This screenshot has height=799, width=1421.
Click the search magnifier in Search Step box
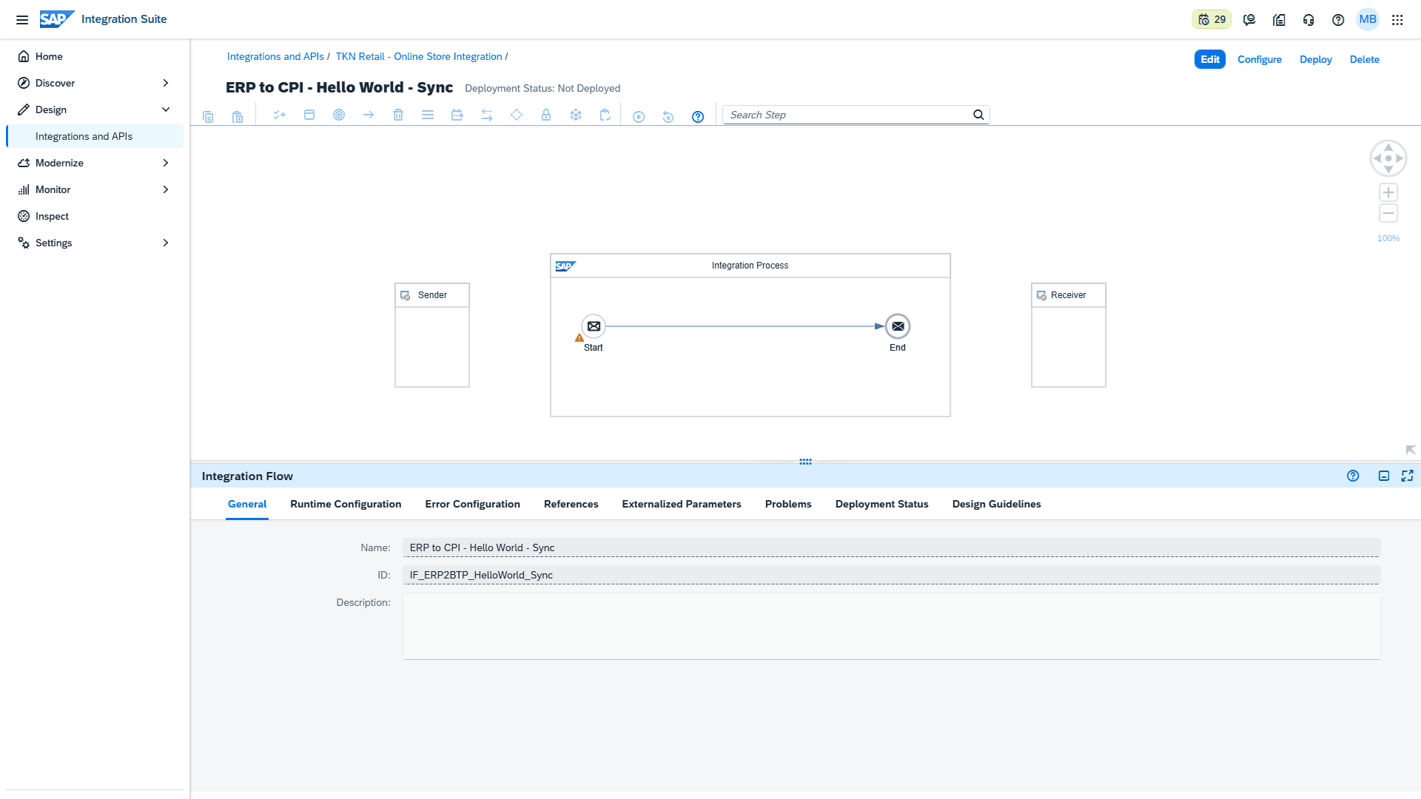coord(978,115)
